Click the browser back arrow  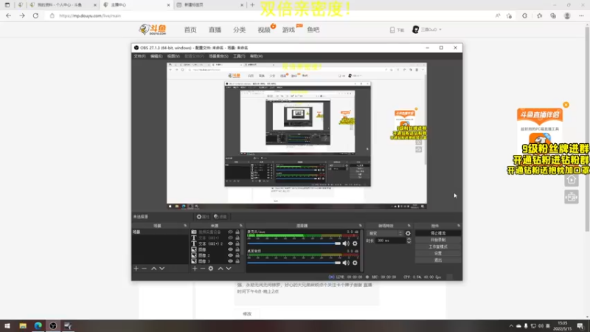pos(8,15)
